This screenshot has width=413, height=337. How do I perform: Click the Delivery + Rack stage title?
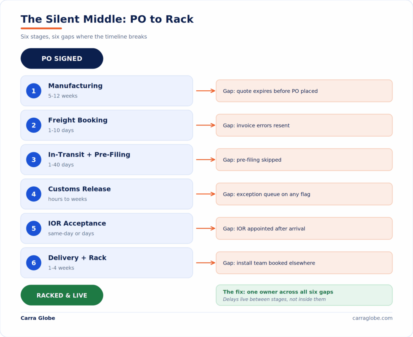click(x=77, y=258)
